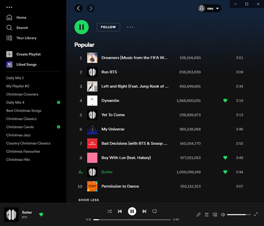Click Permission to Dance orange cover
The width and height of the screenshot is (264, 226).
[92, 186]
